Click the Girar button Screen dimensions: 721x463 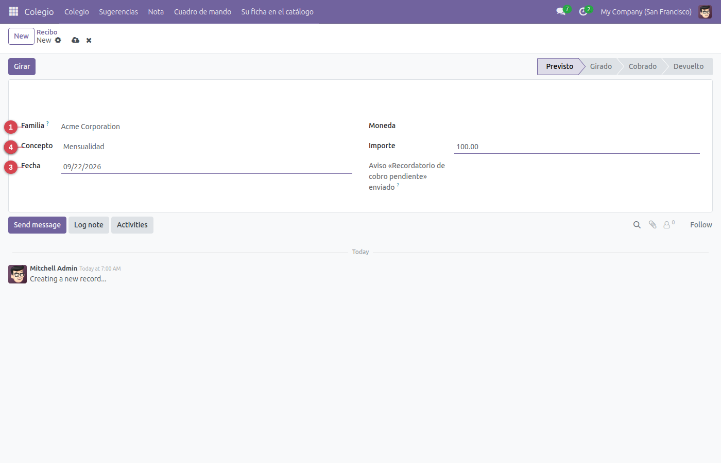coord(22,66)
